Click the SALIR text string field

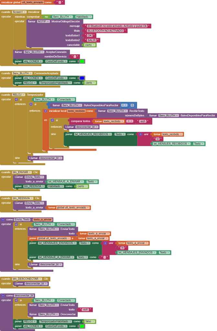pyautogui.click(x=92, y=40)
